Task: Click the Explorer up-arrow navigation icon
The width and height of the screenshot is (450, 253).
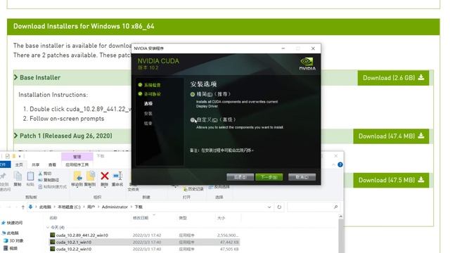Action: pos(23,207)
